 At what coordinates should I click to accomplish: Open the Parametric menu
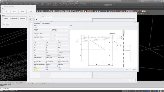49,3
